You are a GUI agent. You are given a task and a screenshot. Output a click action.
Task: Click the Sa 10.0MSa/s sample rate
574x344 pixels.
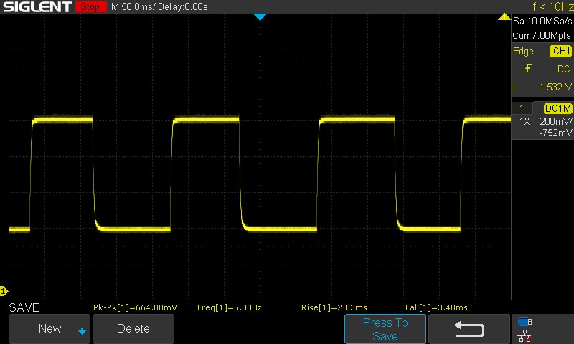point(542,21)
